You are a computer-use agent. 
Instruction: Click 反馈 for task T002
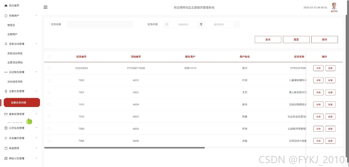point(330,80)
